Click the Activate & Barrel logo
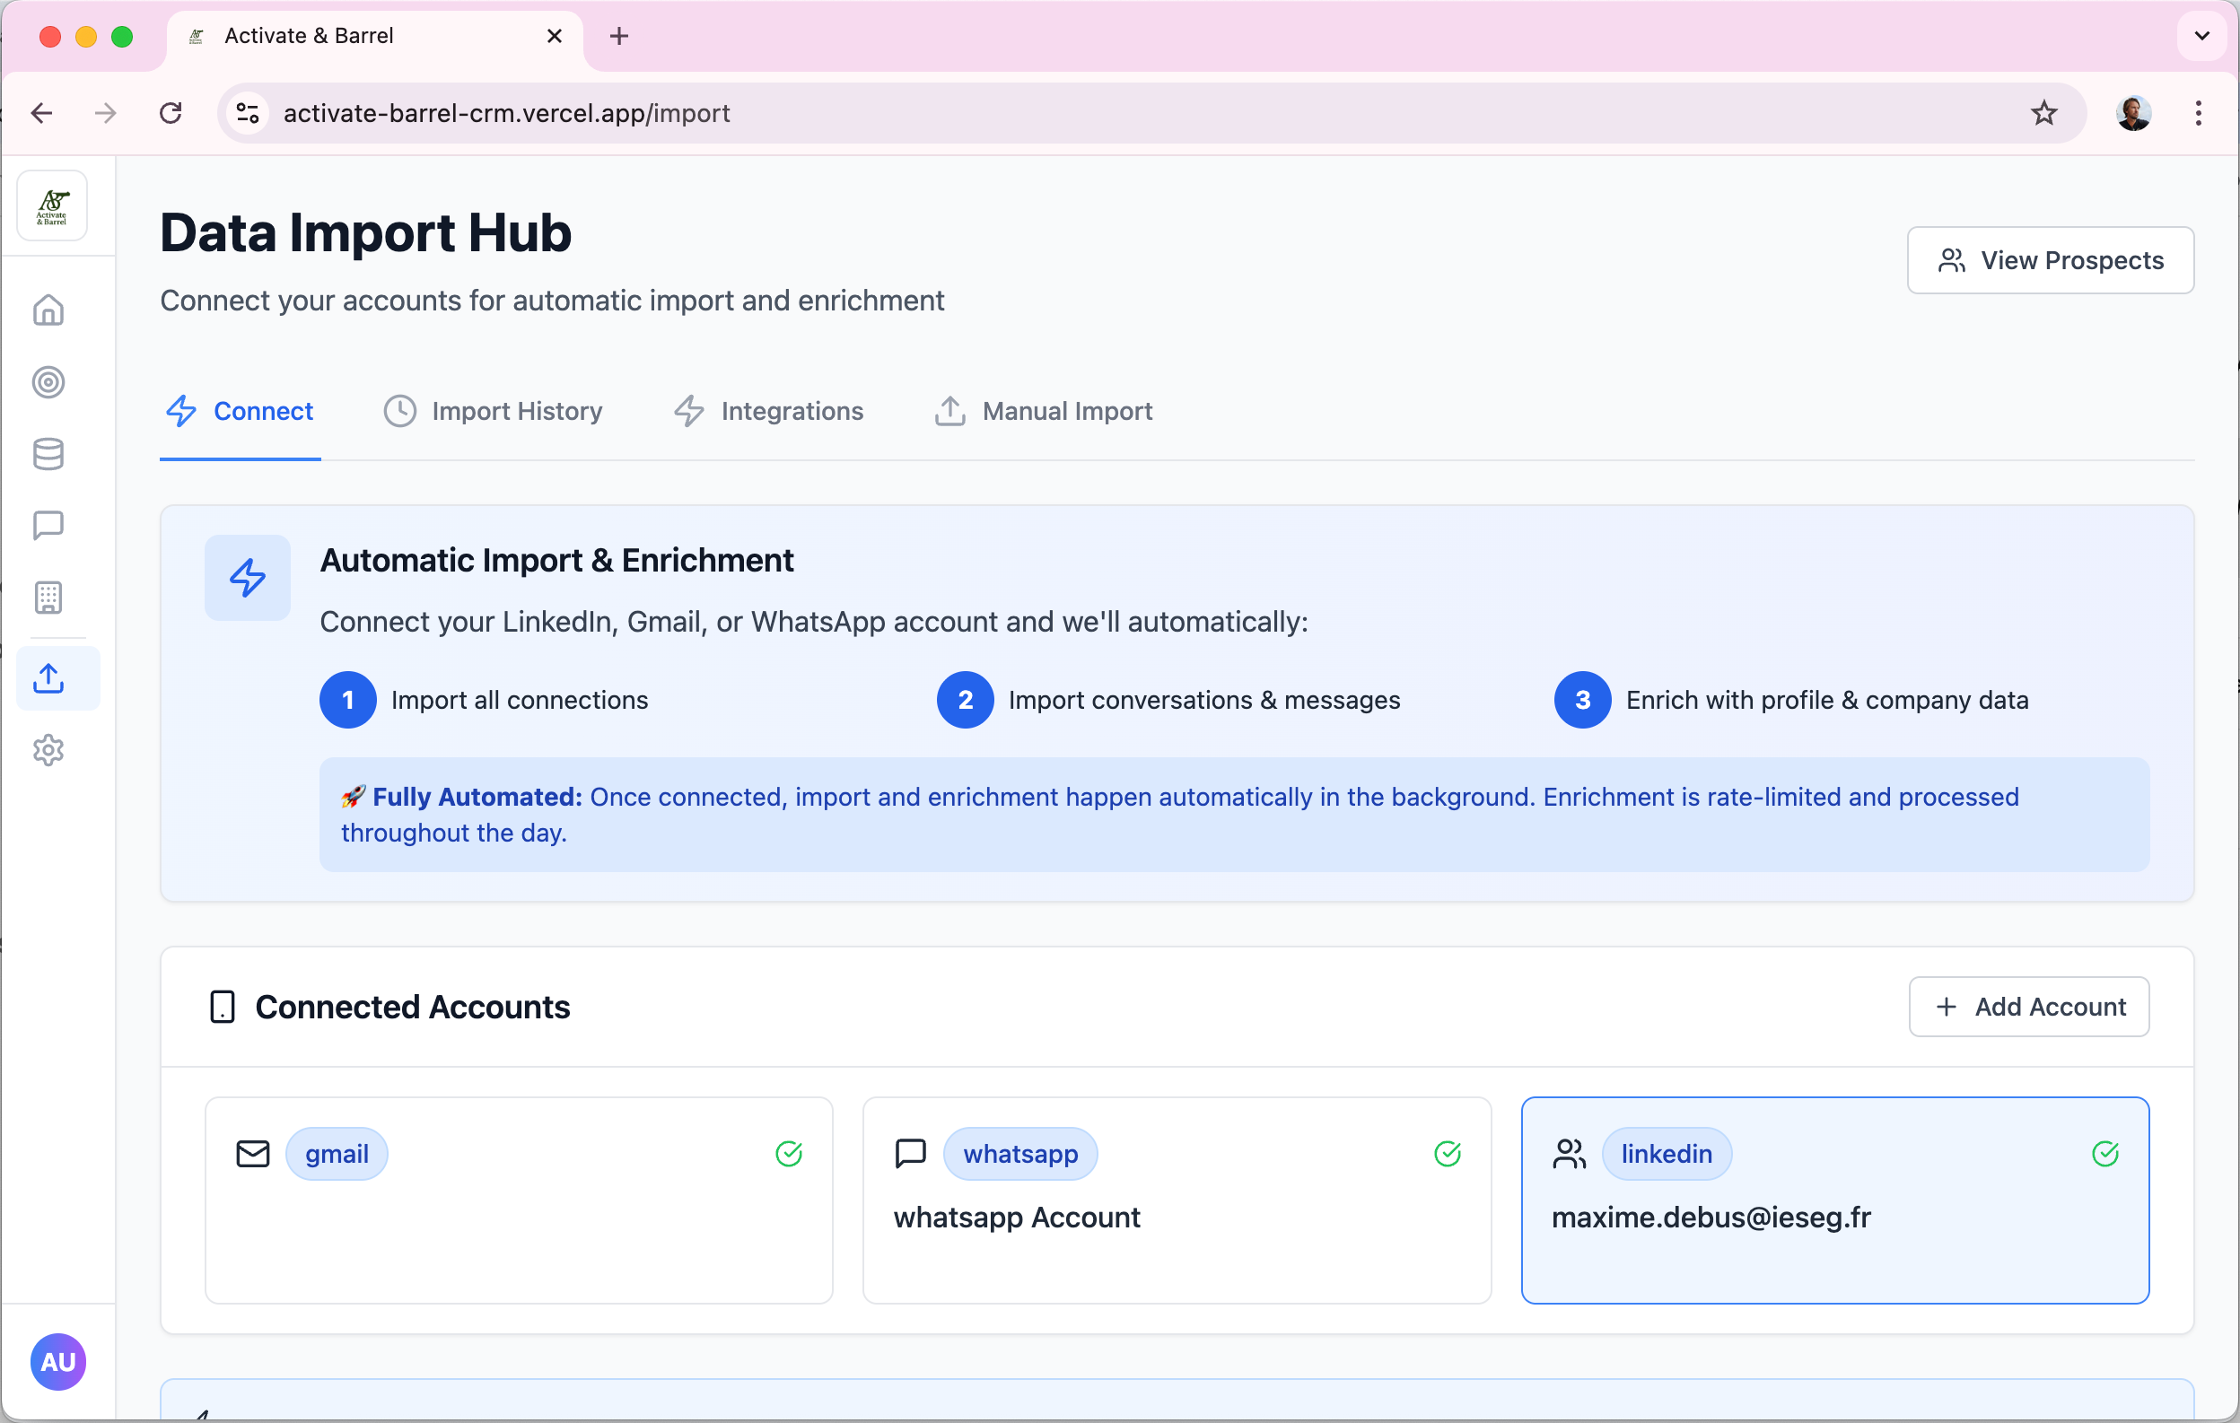Screen dimensions: 2240x1423 tap(52, 205)
